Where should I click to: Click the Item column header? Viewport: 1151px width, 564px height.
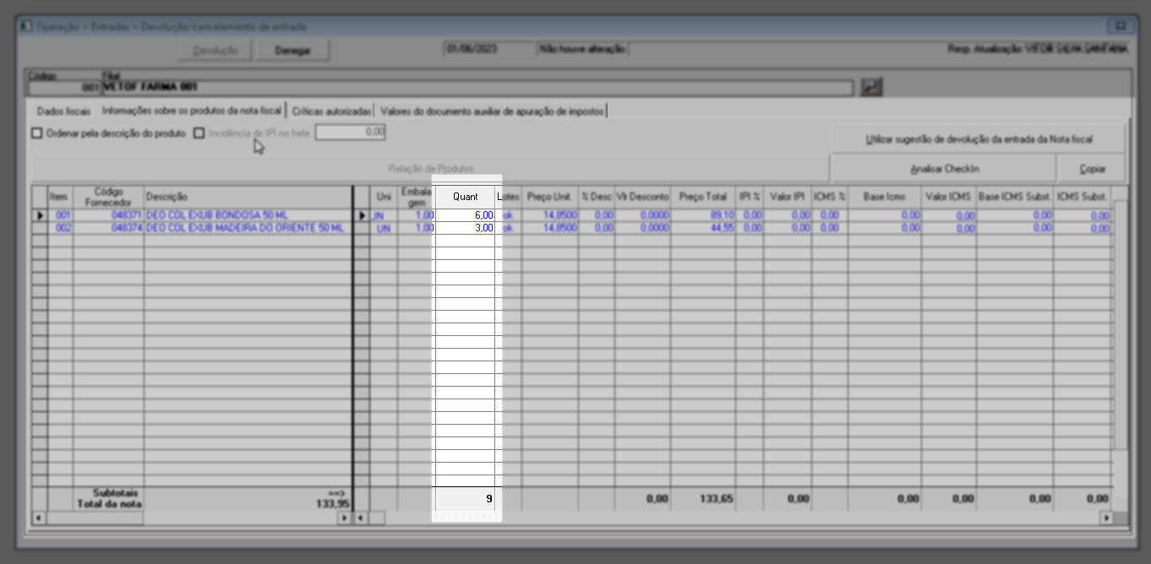point(61,196)
